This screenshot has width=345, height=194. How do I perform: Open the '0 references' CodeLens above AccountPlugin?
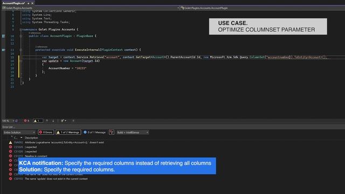(34, 33)
